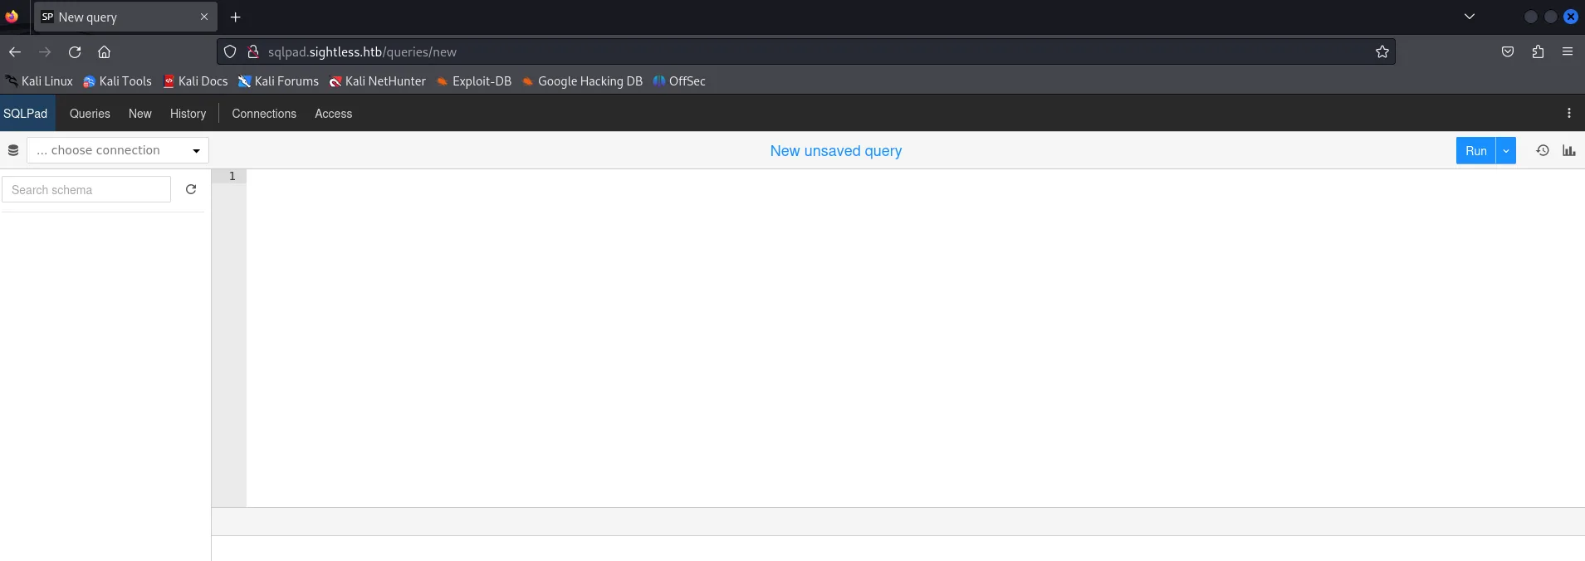Image resolution: width=1585 pixels, height=561 pixels.
Task: Open the Firefox hamburger menu
Action: click(1568, 51)
